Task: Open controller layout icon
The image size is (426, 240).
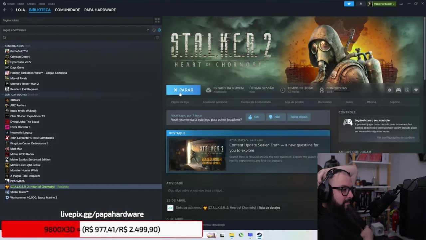Action: point(398,90)
